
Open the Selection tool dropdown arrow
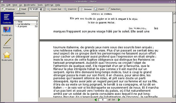(x=121, y=10)
